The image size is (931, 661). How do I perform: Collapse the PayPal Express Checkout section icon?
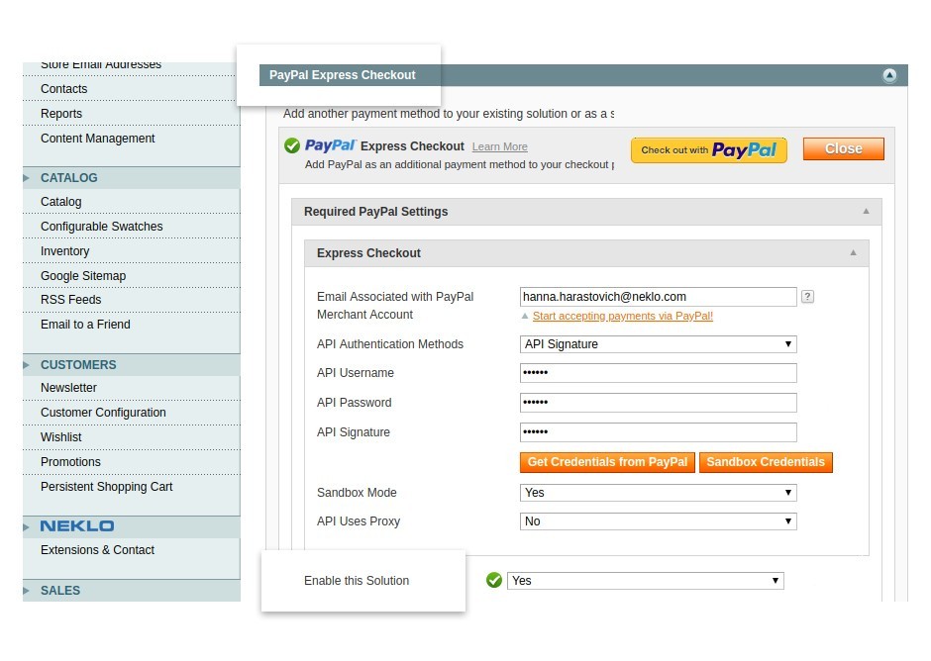pyautogui.click(x=888, y=75)
